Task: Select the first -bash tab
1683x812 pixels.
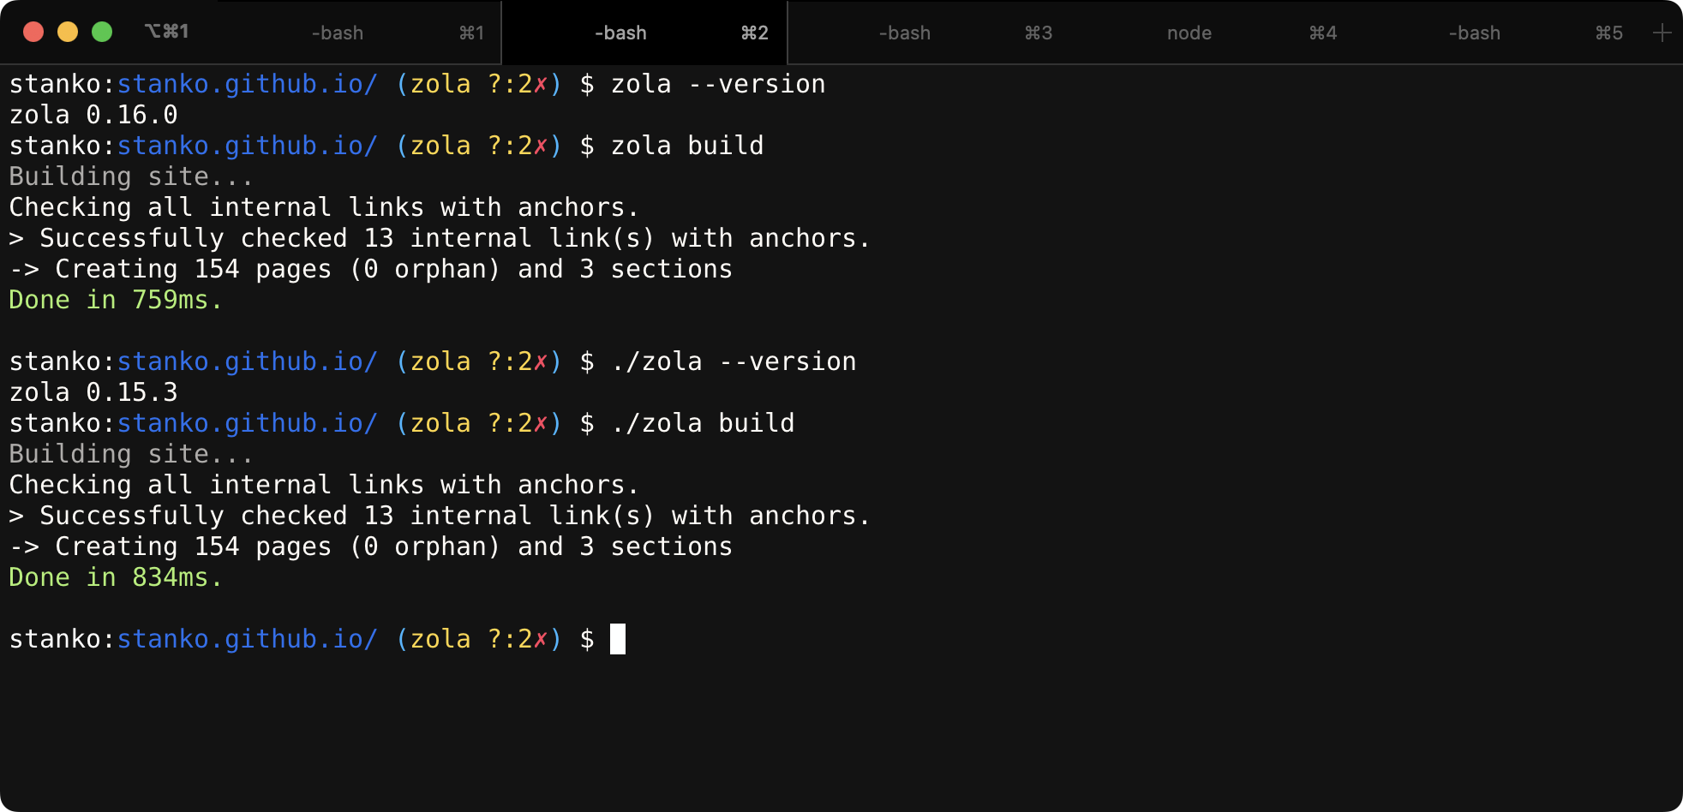Action: pyautogui.click(x=338, y=33)
